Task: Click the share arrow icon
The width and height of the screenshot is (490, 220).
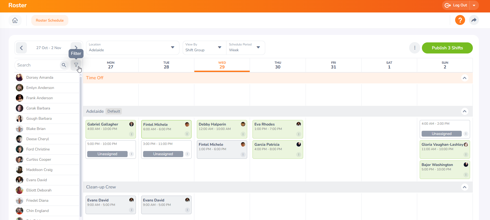Action: 474,20
